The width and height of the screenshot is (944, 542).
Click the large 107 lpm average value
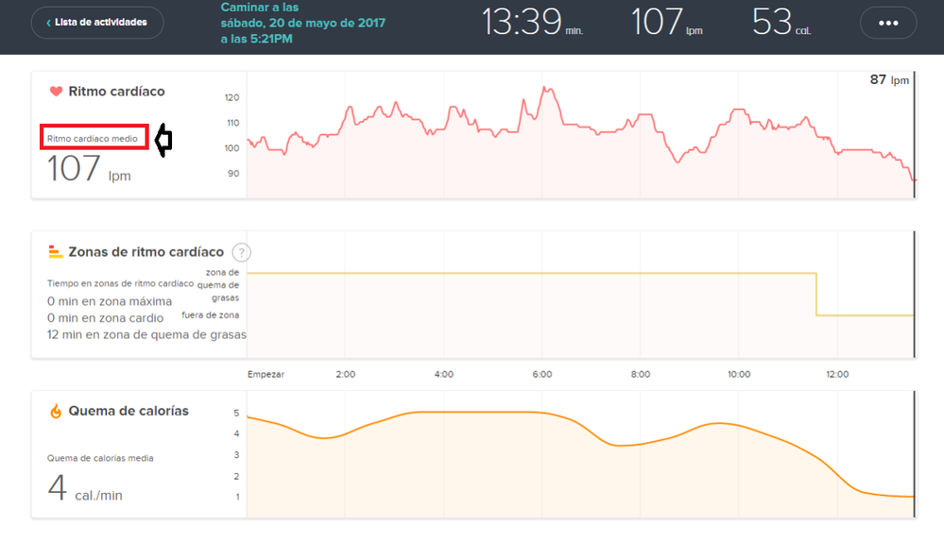point(89,168)
